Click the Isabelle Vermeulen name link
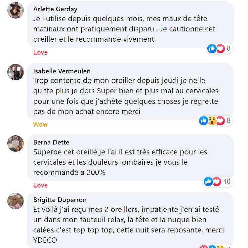Image resolution: width=248 pixels, height=248 pixels. click(62, 71)
